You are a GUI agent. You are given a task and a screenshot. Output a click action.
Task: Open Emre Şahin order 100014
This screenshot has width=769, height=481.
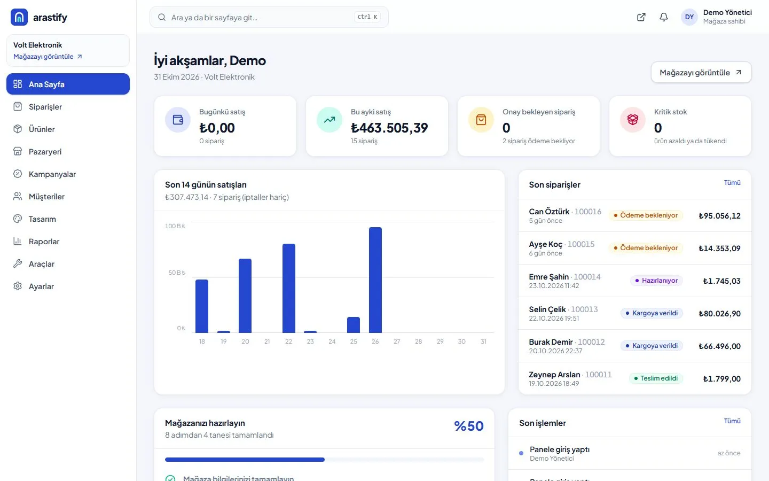tap(634, 281)
